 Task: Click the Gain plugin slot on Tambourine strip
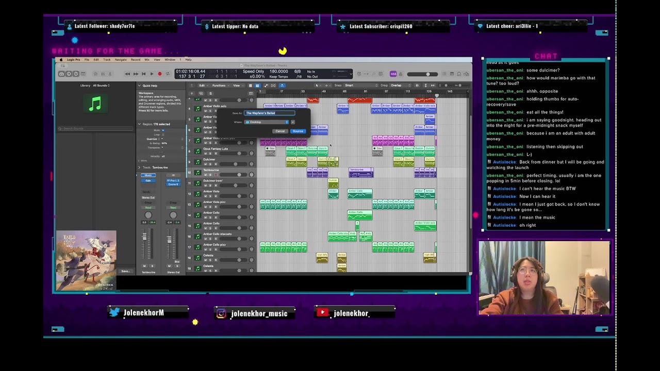tap(148, 181)
